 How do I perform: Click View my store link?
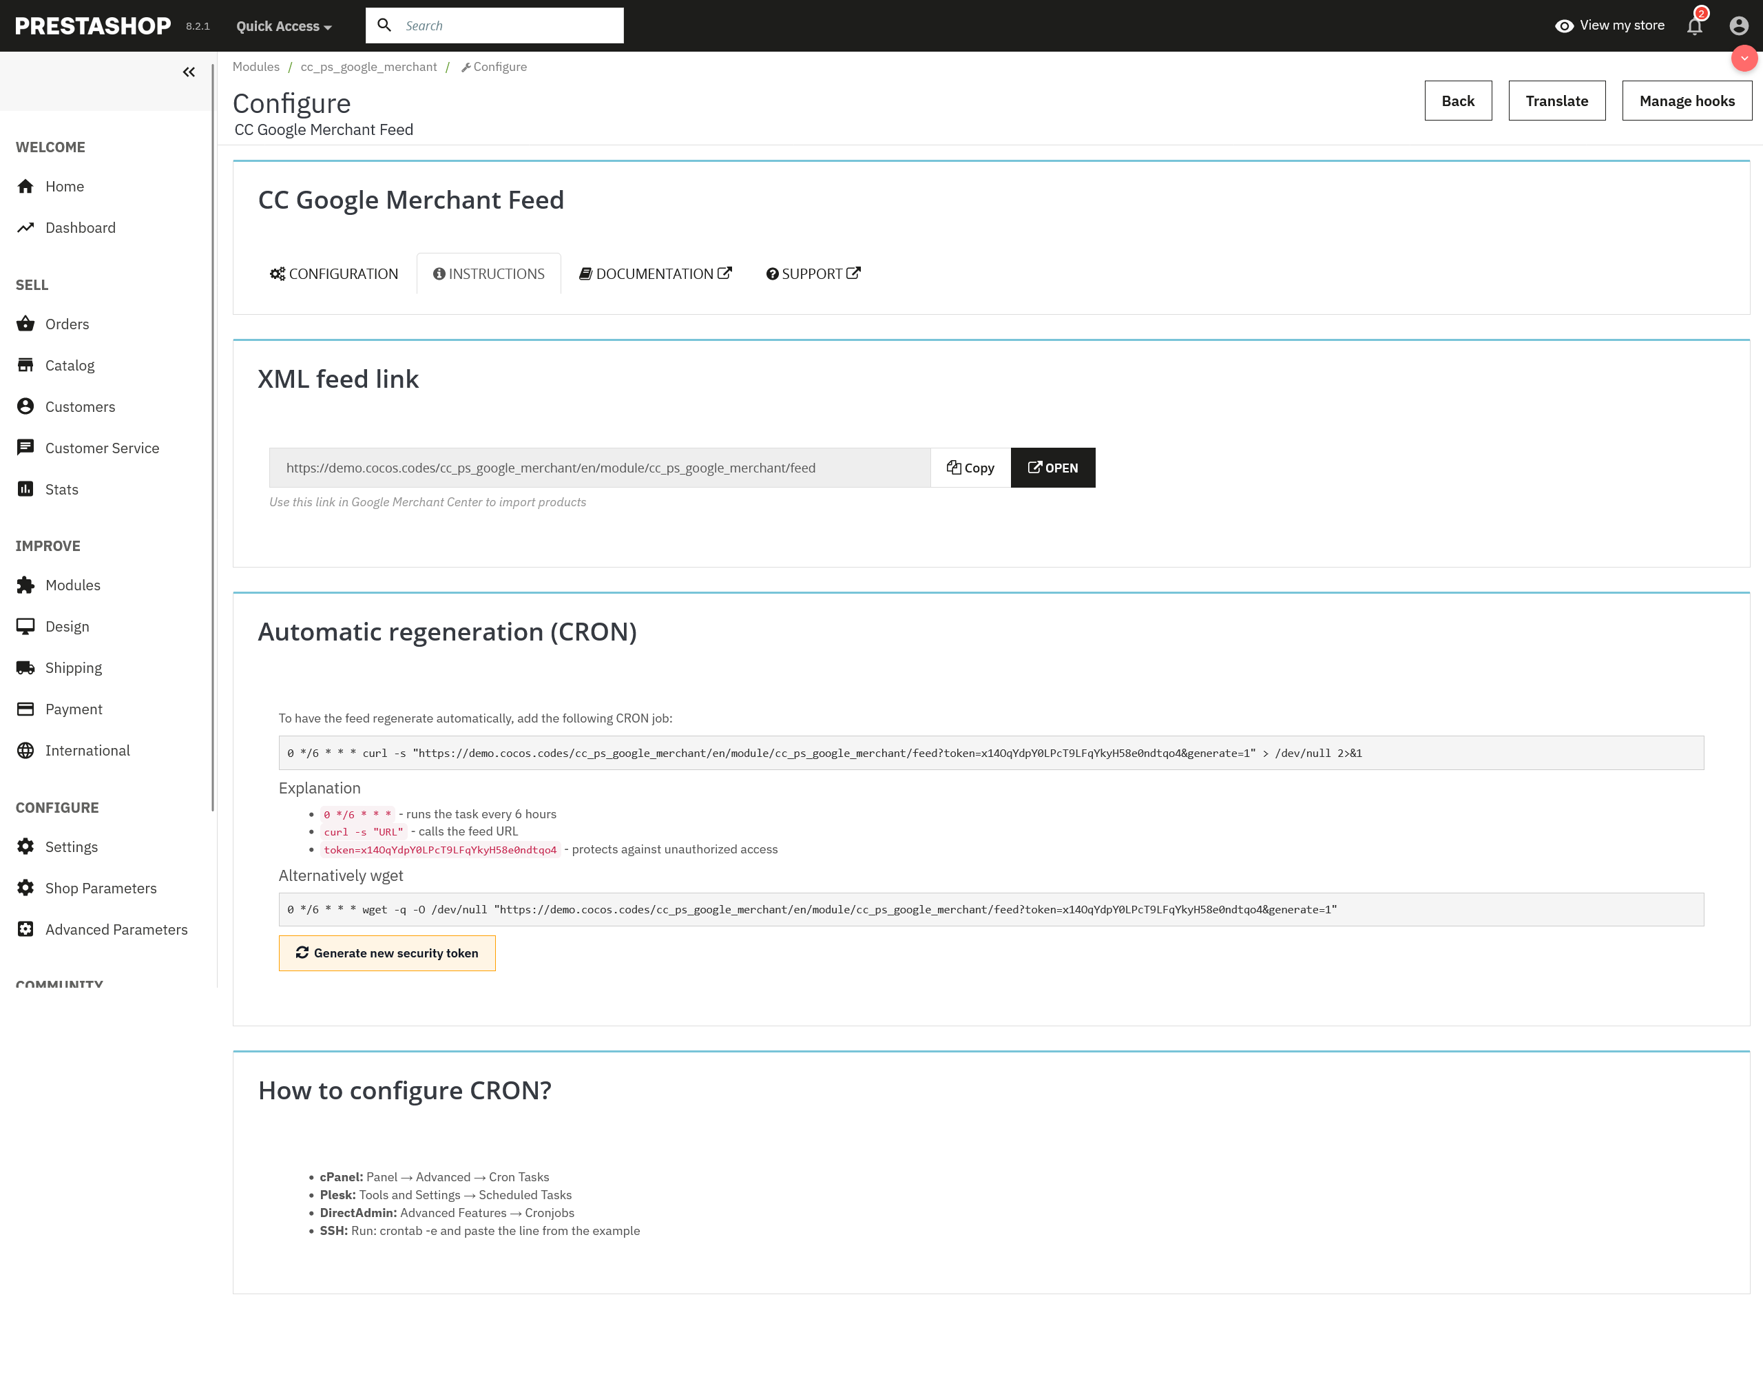coord(1609,26)
